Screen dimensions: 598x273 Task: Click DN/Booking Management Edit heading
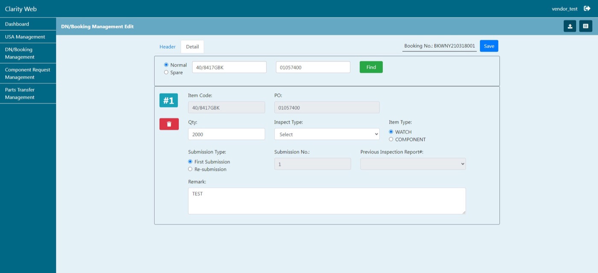point(97,26)
